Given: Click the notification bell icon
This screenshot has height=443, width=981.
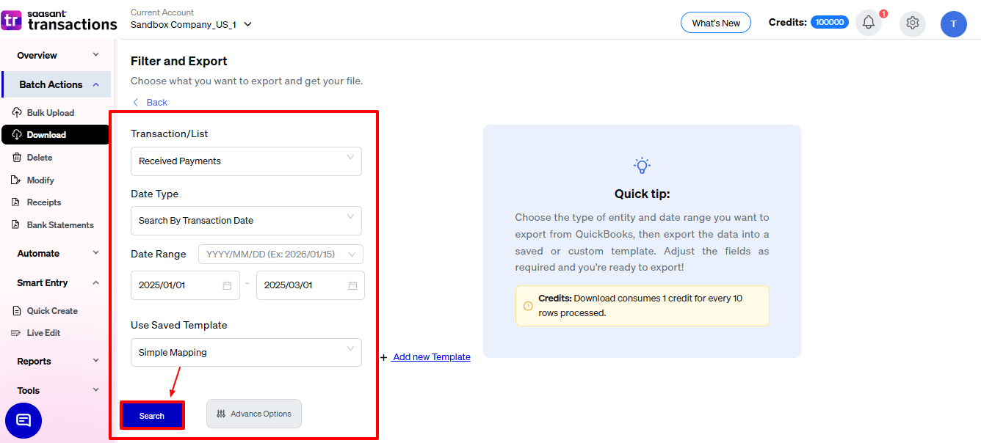Looking at the screenshot, I should pyautogui.click(x=868, y=23).
